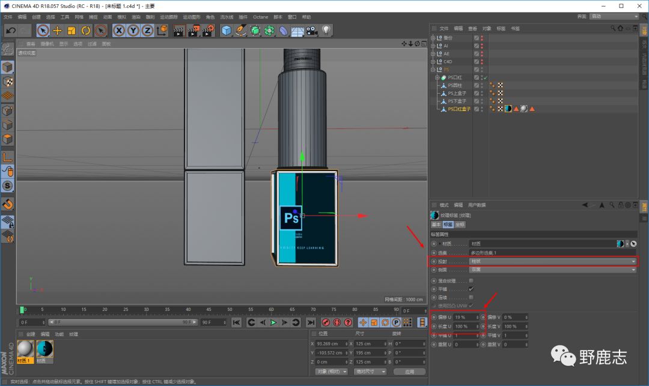The height and width of the screenshot is (386, 649).
Task: Click the Undo arrow icon
Action: (10, 31)
